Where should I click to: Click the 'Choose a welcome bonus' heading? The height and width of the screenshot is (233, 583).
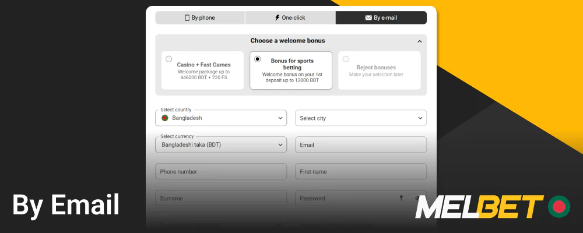tap(288, 41)
